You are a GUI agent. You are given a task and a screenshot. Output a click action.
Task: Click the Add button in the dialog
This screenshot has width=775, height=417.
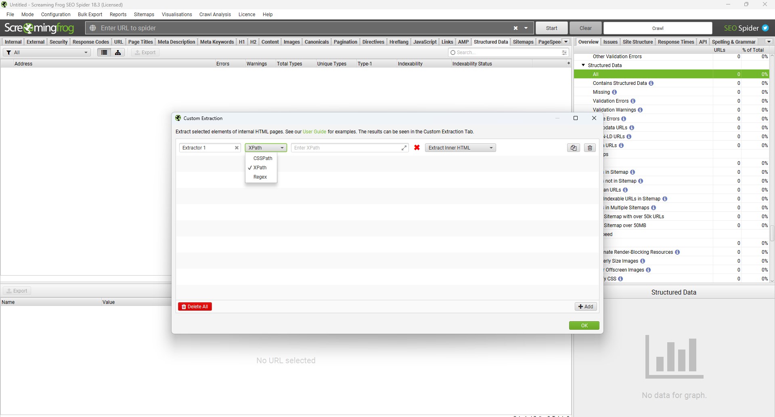pos(586,306)
